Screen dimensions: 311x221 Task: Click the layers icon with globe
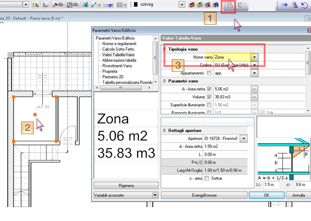click(216, 5)
